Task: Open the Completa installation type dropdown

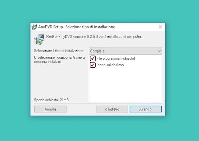Action: click(125, 51)
